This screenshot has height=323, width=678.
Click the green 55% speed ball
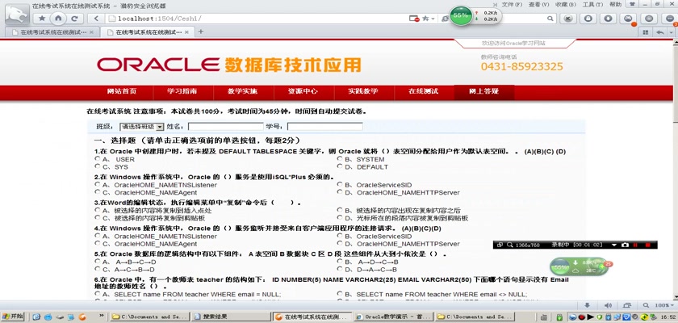click(461, 15)
